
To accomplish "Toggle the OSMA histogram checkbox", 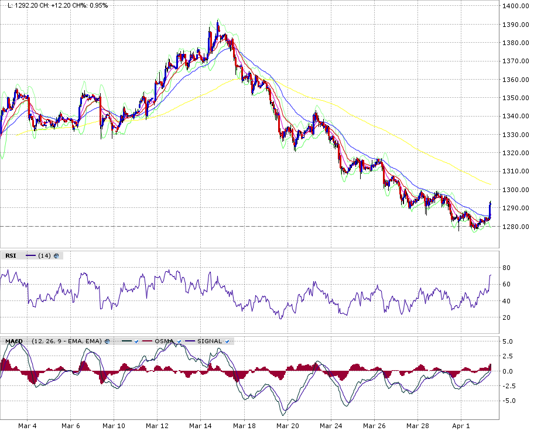I will click(x=179, y=341).
